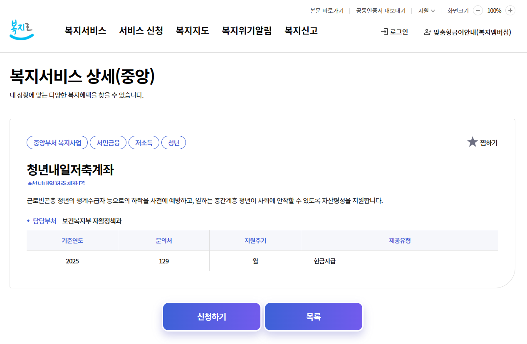527x344 pixels.
Task: Expand the 지원 dropdown
Action: pyautogui.click(x=426, y=11)
